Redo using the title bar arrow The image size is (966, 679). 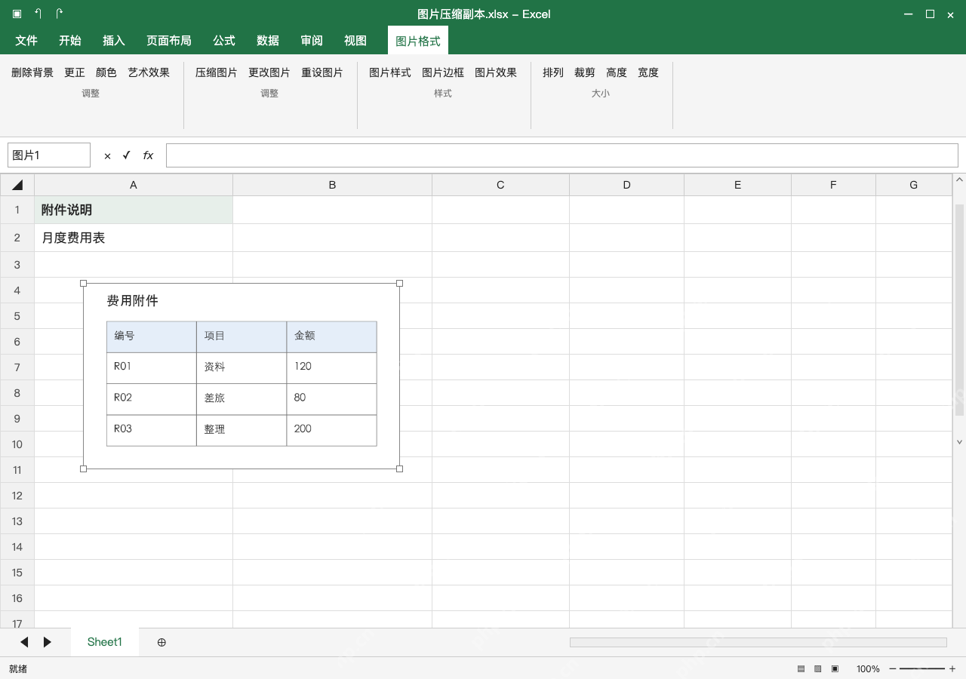(60, 14)
